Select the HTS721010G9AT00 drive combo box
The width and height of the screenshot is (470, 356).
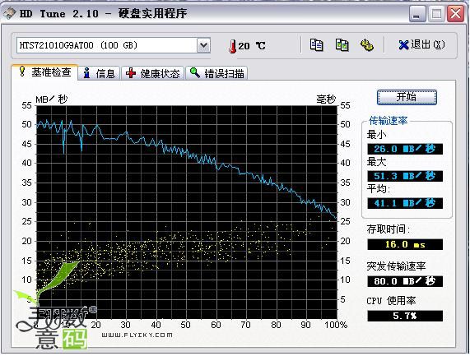[x=114, y=45]
